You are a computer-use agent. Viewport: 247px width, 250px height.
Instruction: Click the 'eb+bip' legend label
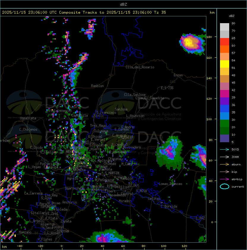(237, 179)
